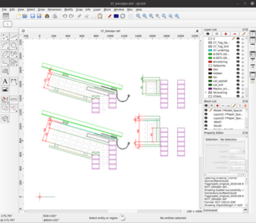Viewport: 256px width, 223px height.
Task: Click Remove Layer red minus button
Action: (x=234, y=34)
